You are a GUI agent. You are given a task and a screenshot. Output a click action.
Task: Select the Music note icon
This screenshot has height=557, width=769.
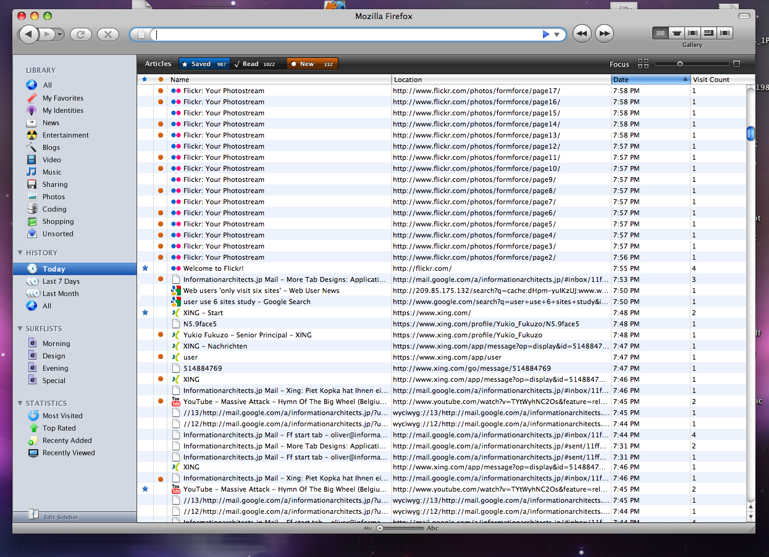32,171
